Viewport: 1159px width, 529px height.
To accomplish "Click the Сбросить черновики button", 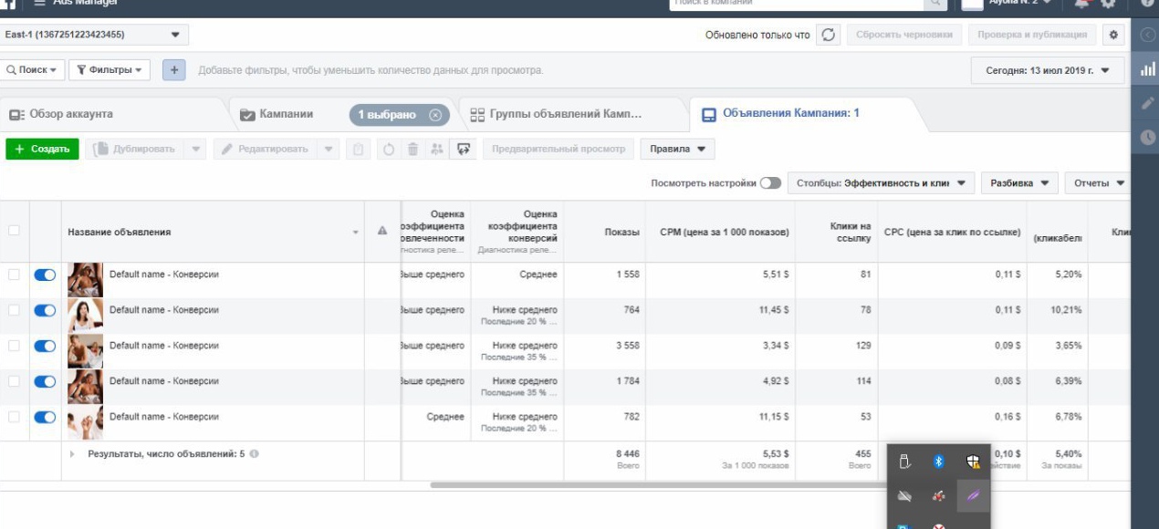I will (x=904, y=35).
